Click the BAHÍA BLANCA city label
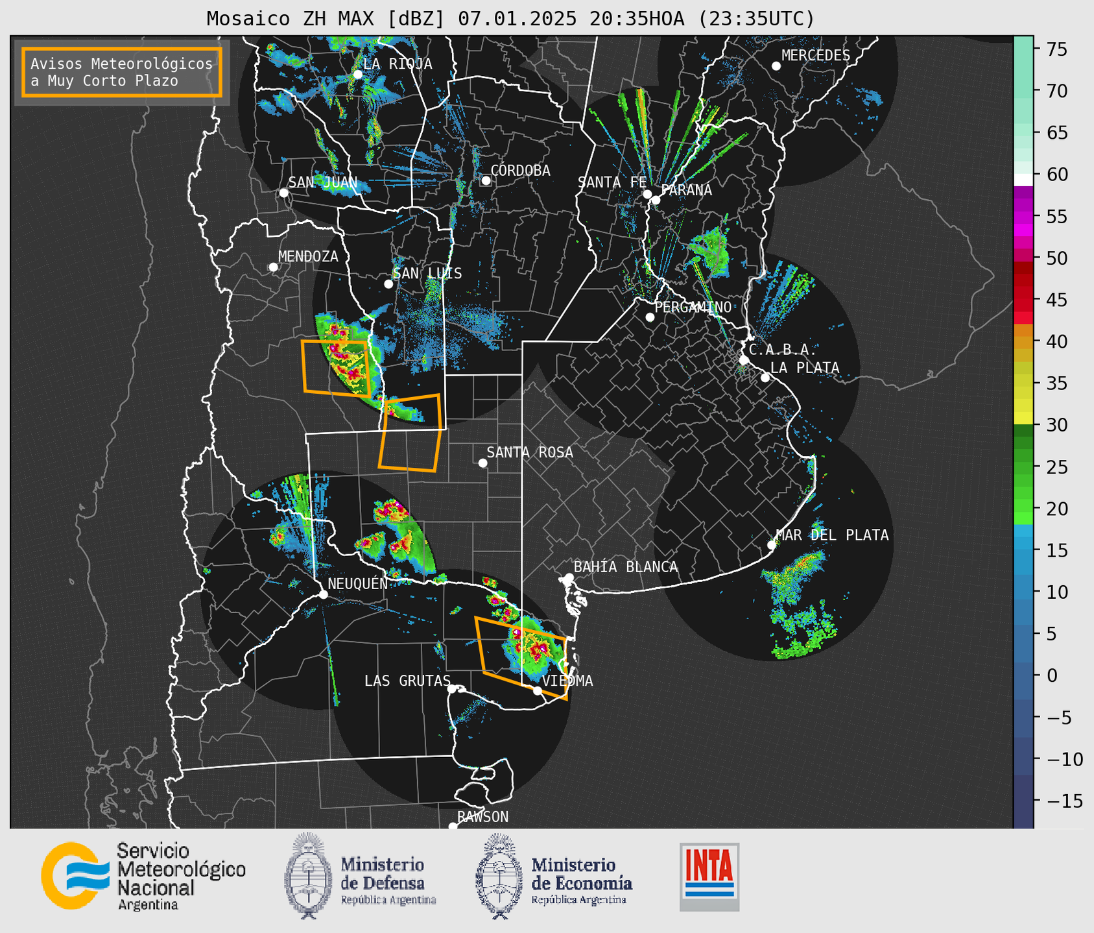This screenshot has height=933, width=1094. pyautogui.click(x=626, y=567)
